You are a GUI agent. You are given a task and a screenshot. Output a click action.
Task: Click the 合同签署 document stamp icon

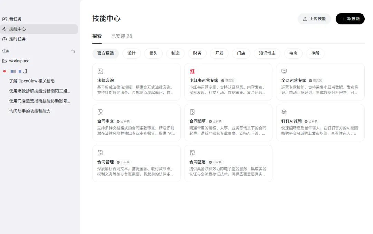(x=192, y=153)
